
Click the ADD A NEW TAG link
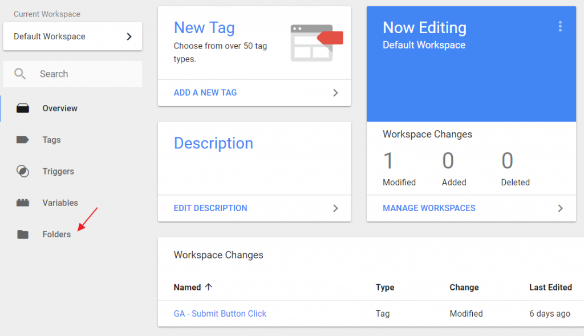coord(205,92)
